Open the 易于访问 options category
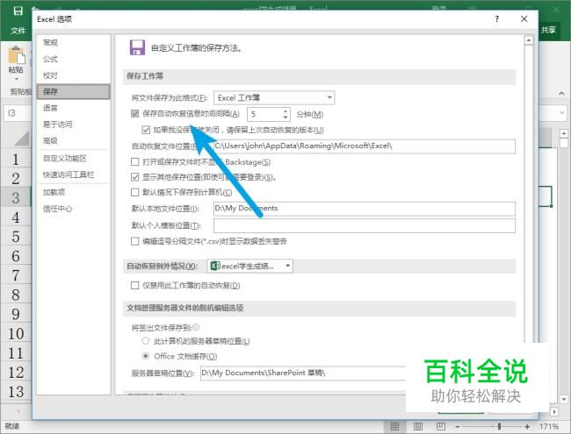Screen dimensions: 571x434 (57, 125)
